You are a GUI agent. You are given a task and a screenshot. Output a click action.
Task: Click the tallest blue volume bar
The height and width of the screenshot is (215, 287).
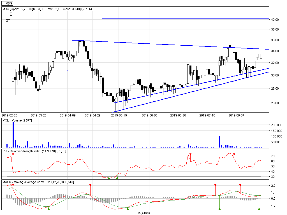click(x=13, y=135)
